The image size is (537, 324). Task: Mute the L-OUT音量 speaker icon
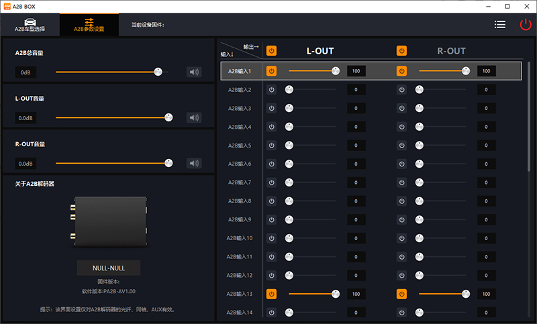click(194, 117)
